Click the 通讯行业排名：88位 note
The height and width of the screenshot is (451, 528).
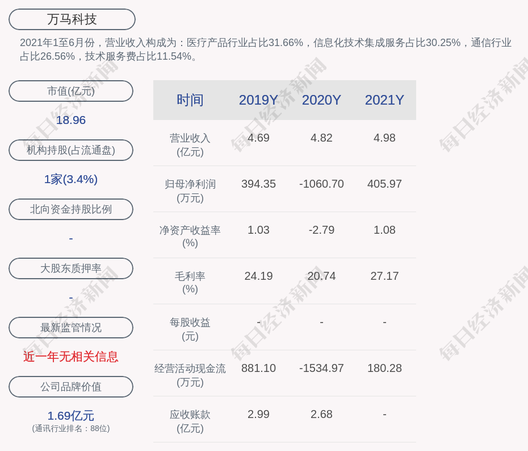click(x=71, y=428)
